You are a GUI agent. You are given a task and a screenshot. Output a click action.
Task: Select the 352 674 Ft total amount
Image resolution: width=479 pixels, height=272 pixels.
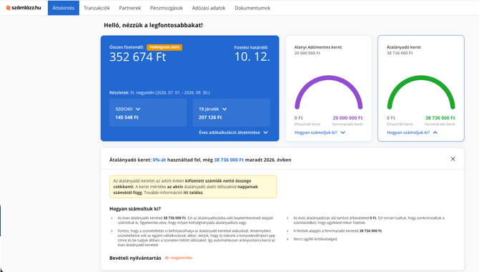[138, 57]
